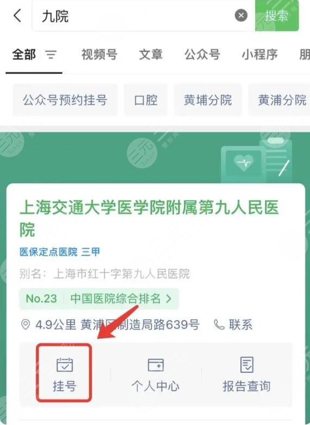
Task: Open the filter icon beside 全部
Action: tap(51, 54)
